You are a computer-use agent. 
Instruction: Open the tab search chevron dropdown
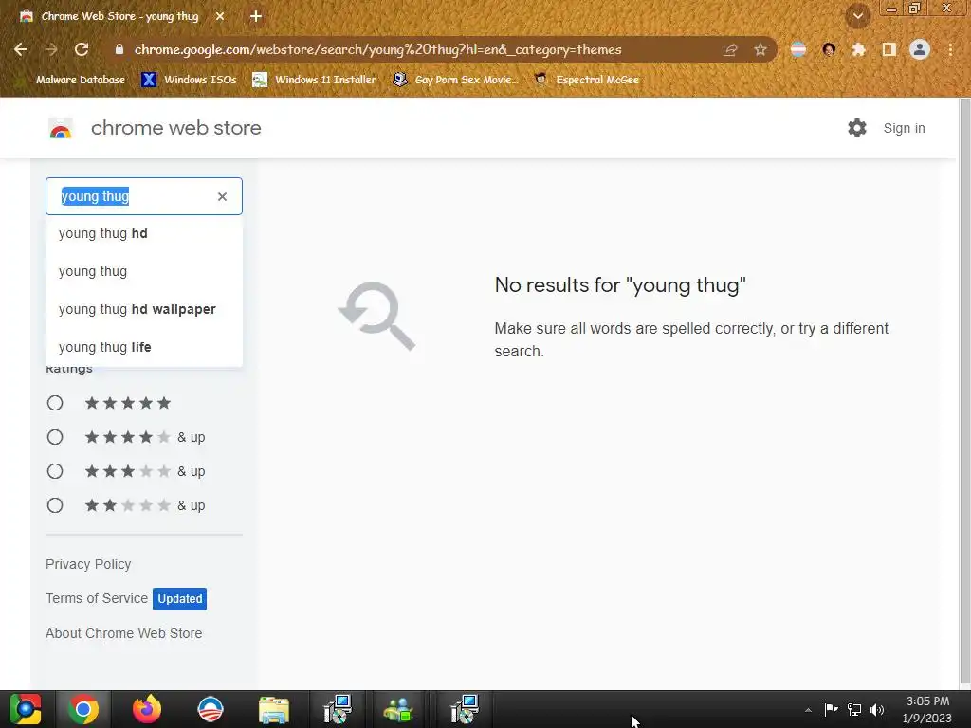pyautogui.click(x=858, y=16)
